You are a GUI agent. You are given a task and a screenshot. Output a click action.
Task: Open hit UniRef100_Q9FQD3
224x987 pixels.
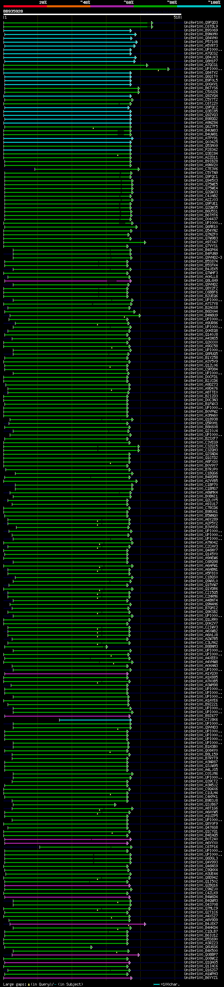click(201, 23)
